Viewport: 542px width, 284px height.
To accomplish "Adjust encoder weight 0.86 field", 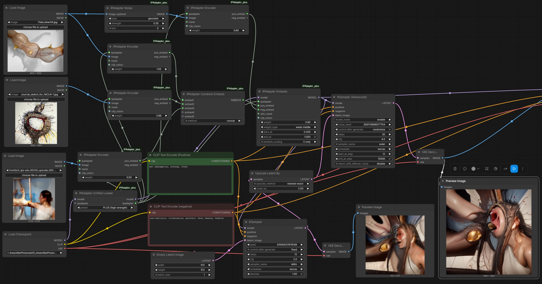I will (x=140, y=116).
